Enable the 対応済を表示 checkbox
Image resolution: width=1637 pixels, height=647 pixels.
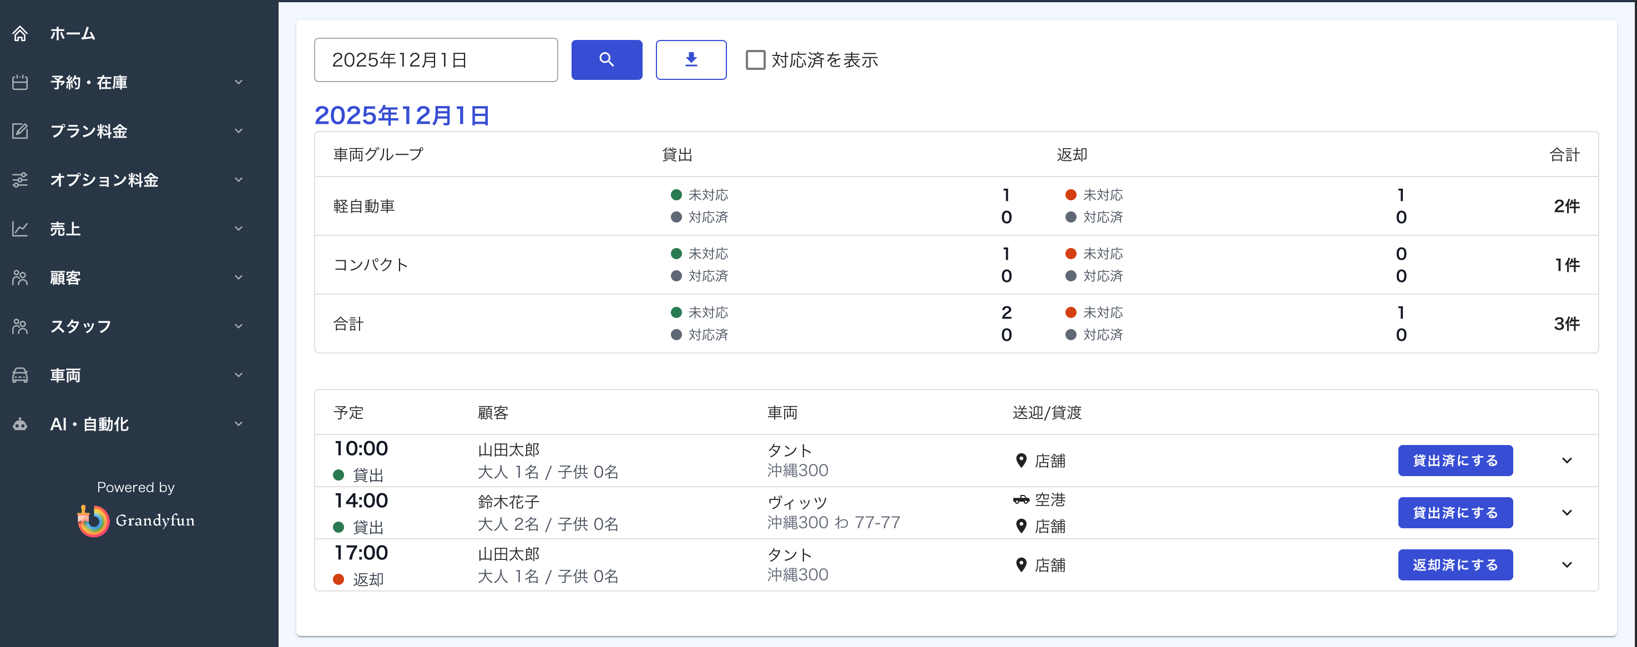tap(755, 59)
